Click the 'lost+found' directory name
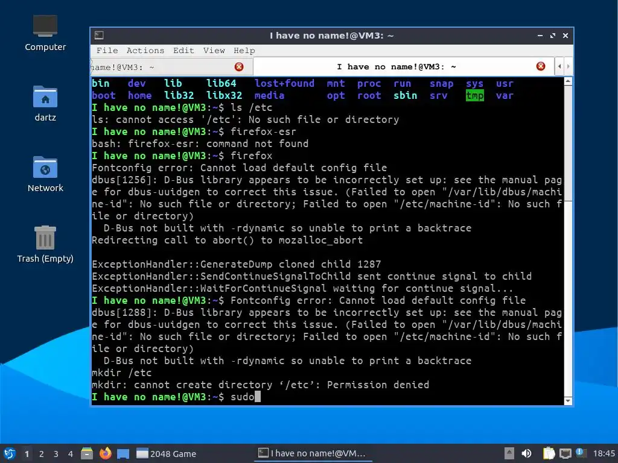 [284, 83]
